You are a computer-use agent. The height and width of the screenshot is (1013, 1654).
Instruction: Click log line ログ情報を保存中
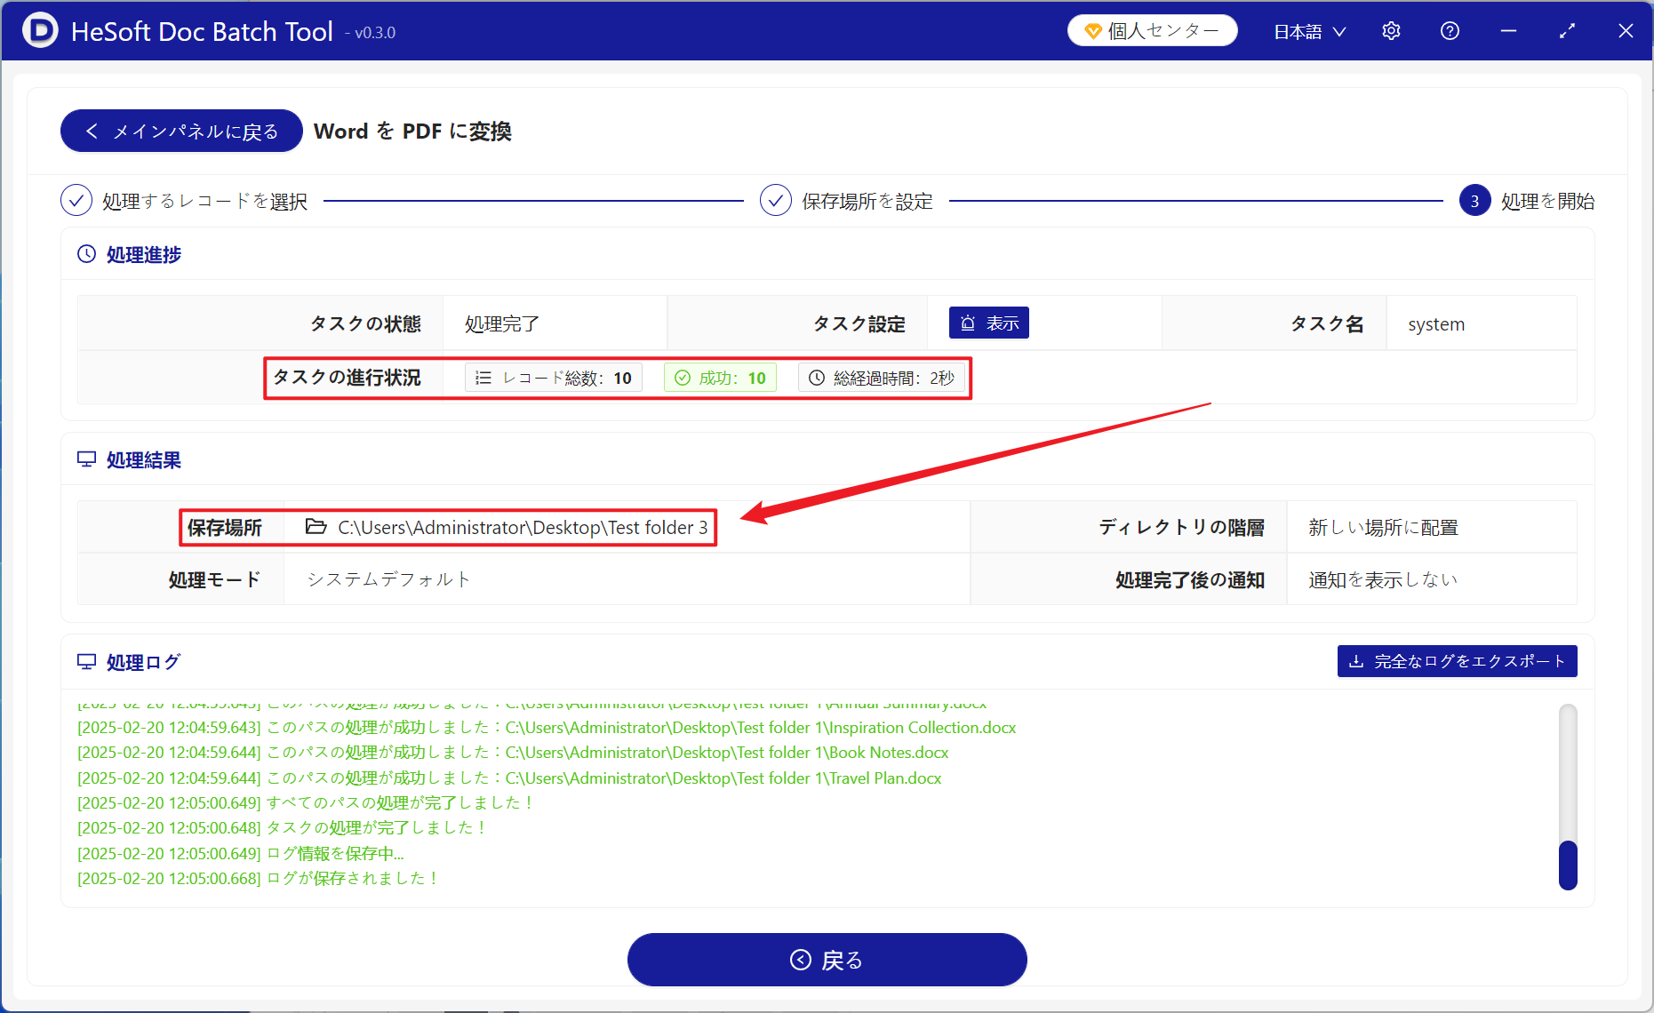241,854
